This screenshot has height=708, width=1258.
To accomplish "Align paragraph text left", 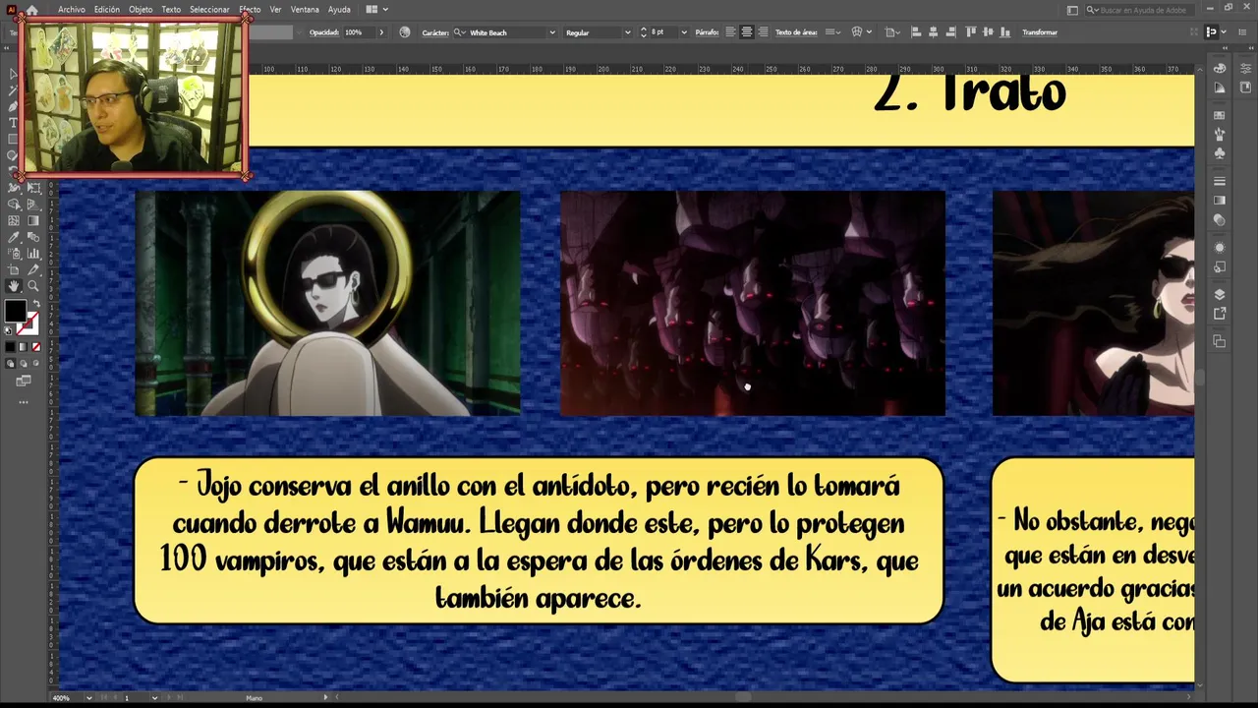I will (730, 32).
